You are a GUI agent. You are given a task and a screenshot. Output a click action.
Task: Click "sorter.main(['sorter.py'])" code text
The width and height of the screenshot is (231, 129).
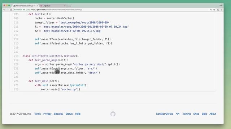click(x=60, y=89)
